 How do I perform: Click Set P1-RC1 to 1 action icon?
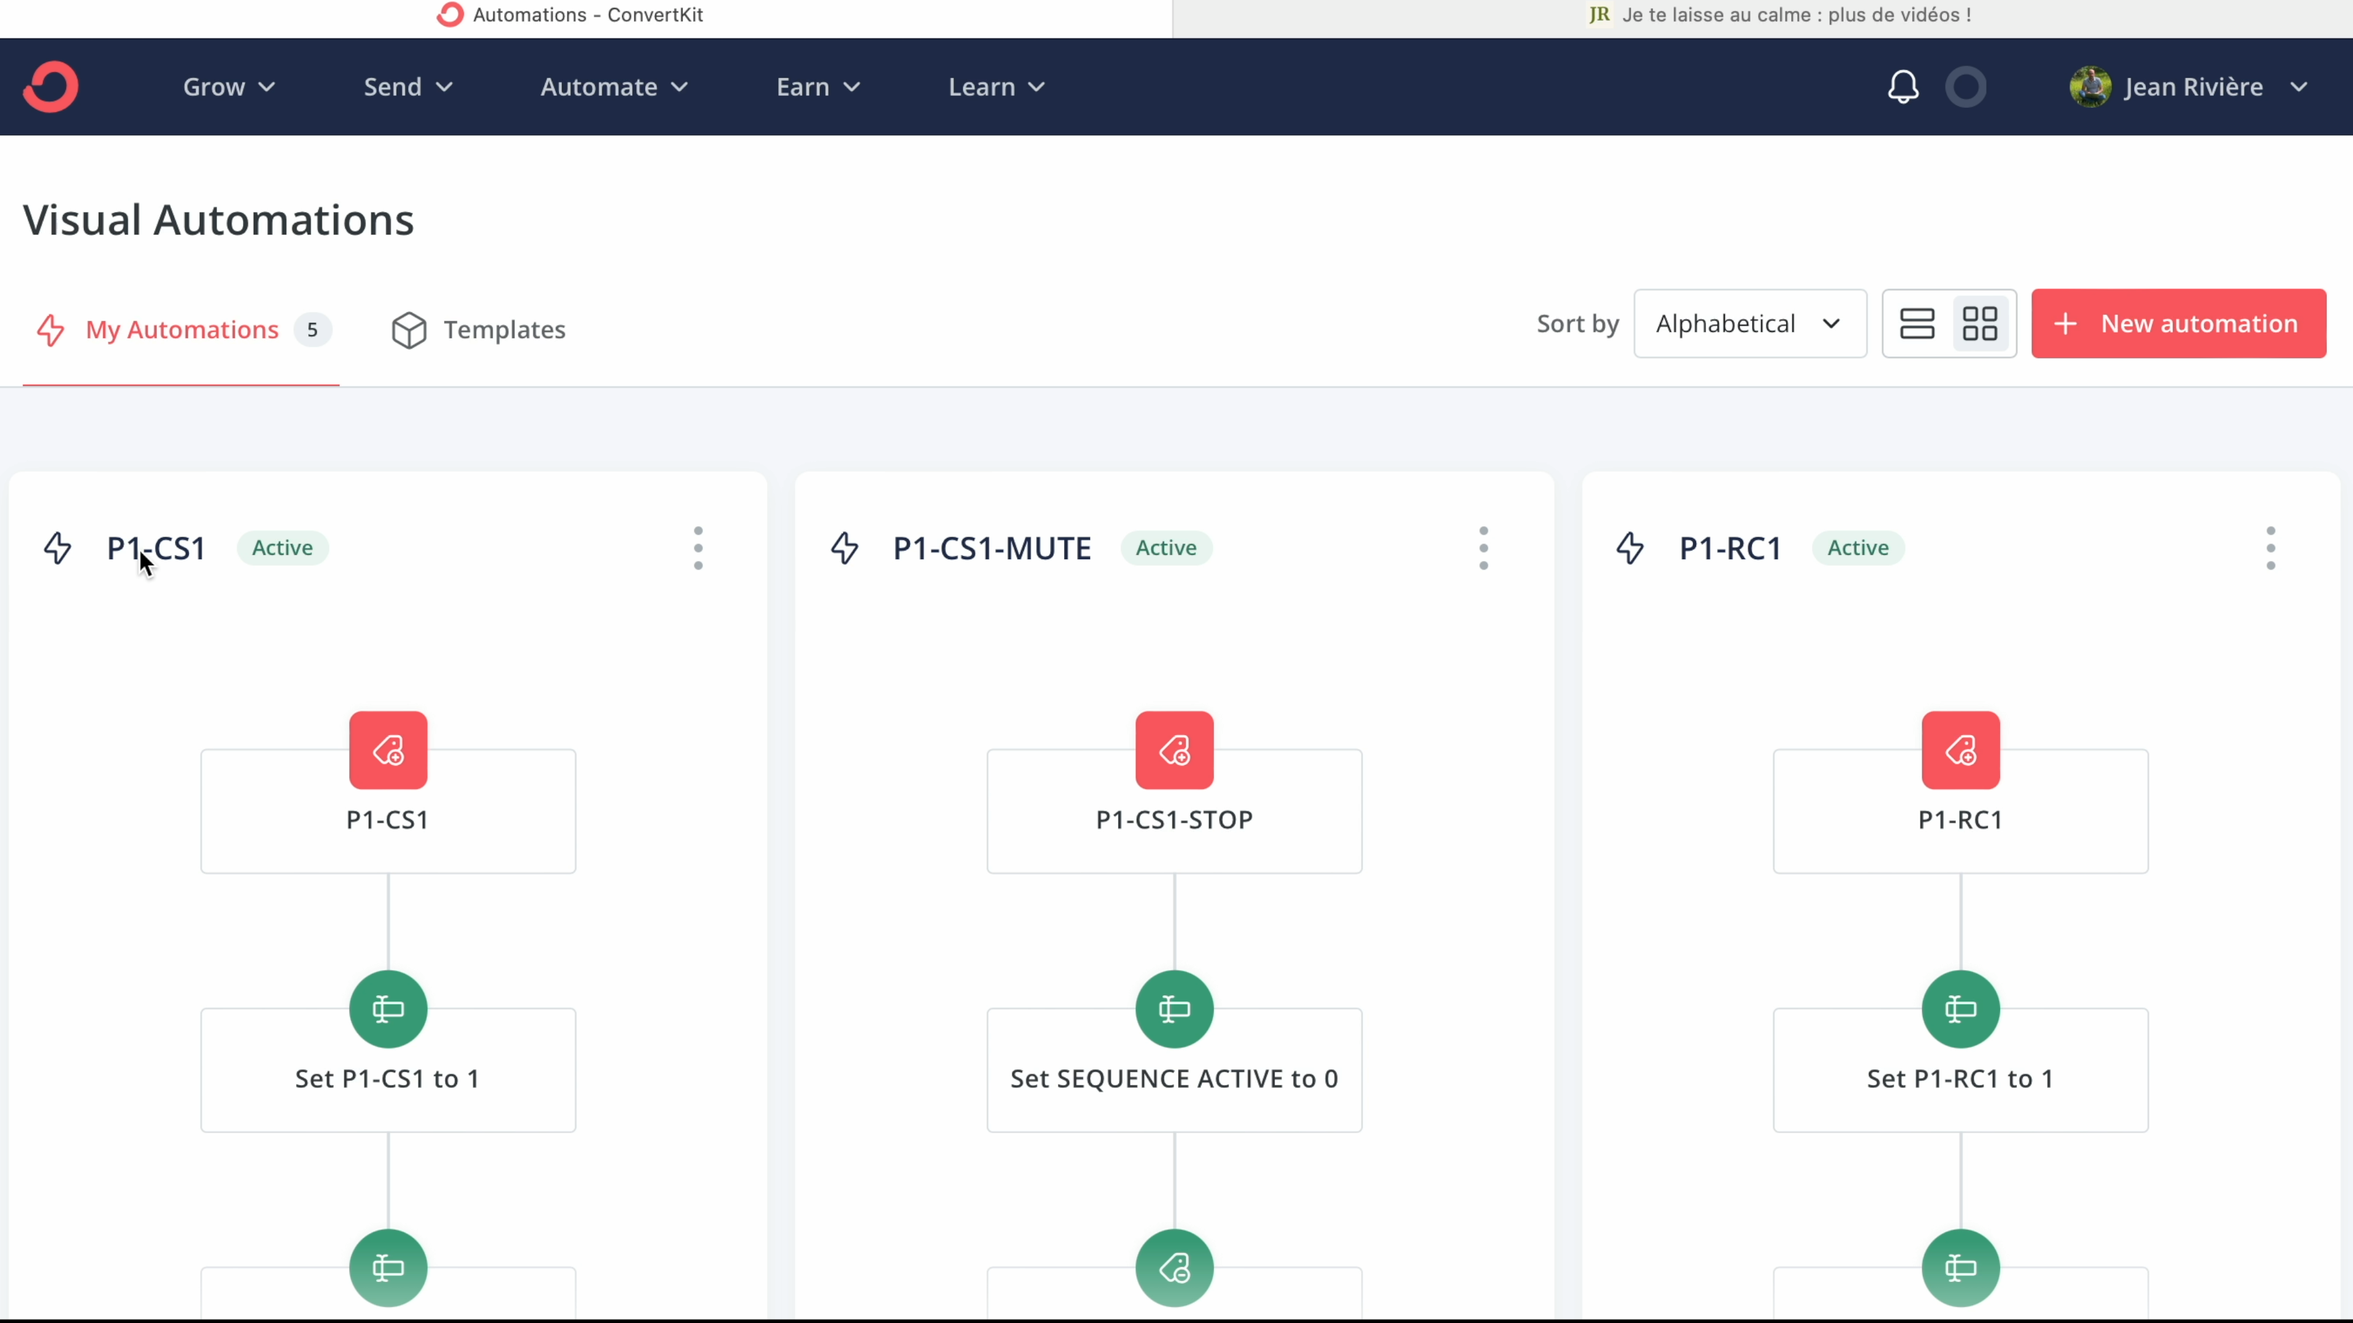pos(1960,1009)
